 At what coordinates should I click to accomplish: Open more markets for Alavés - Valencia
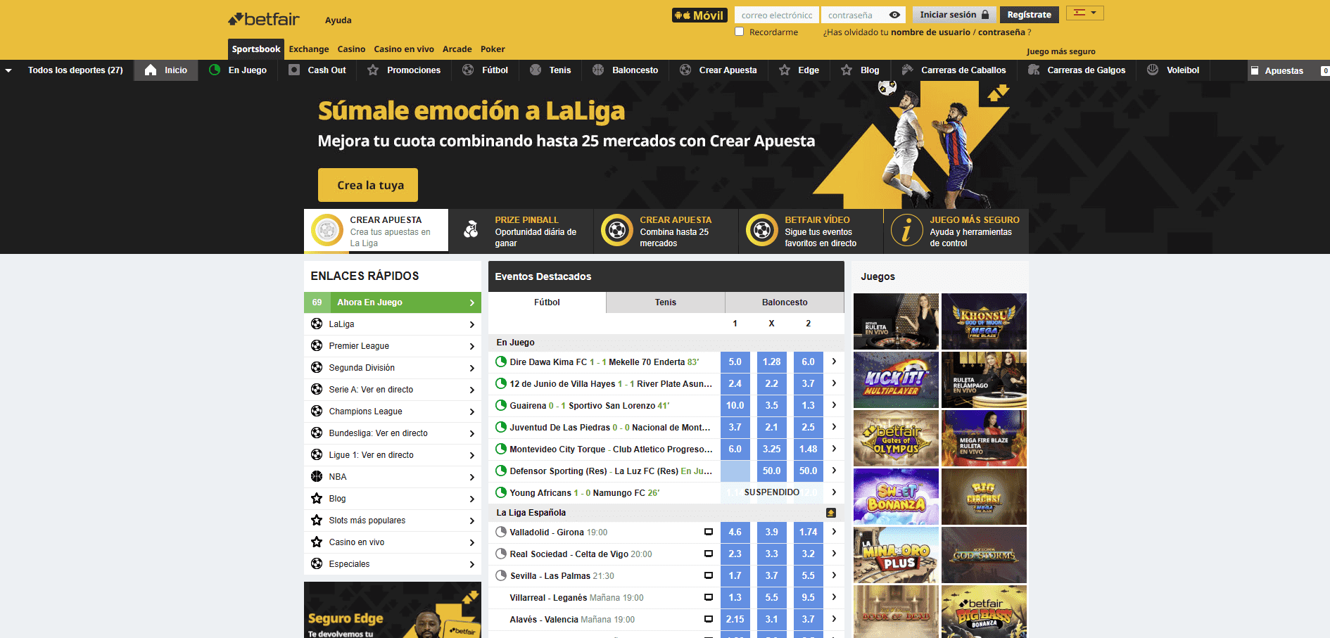[x=834, y=619]
